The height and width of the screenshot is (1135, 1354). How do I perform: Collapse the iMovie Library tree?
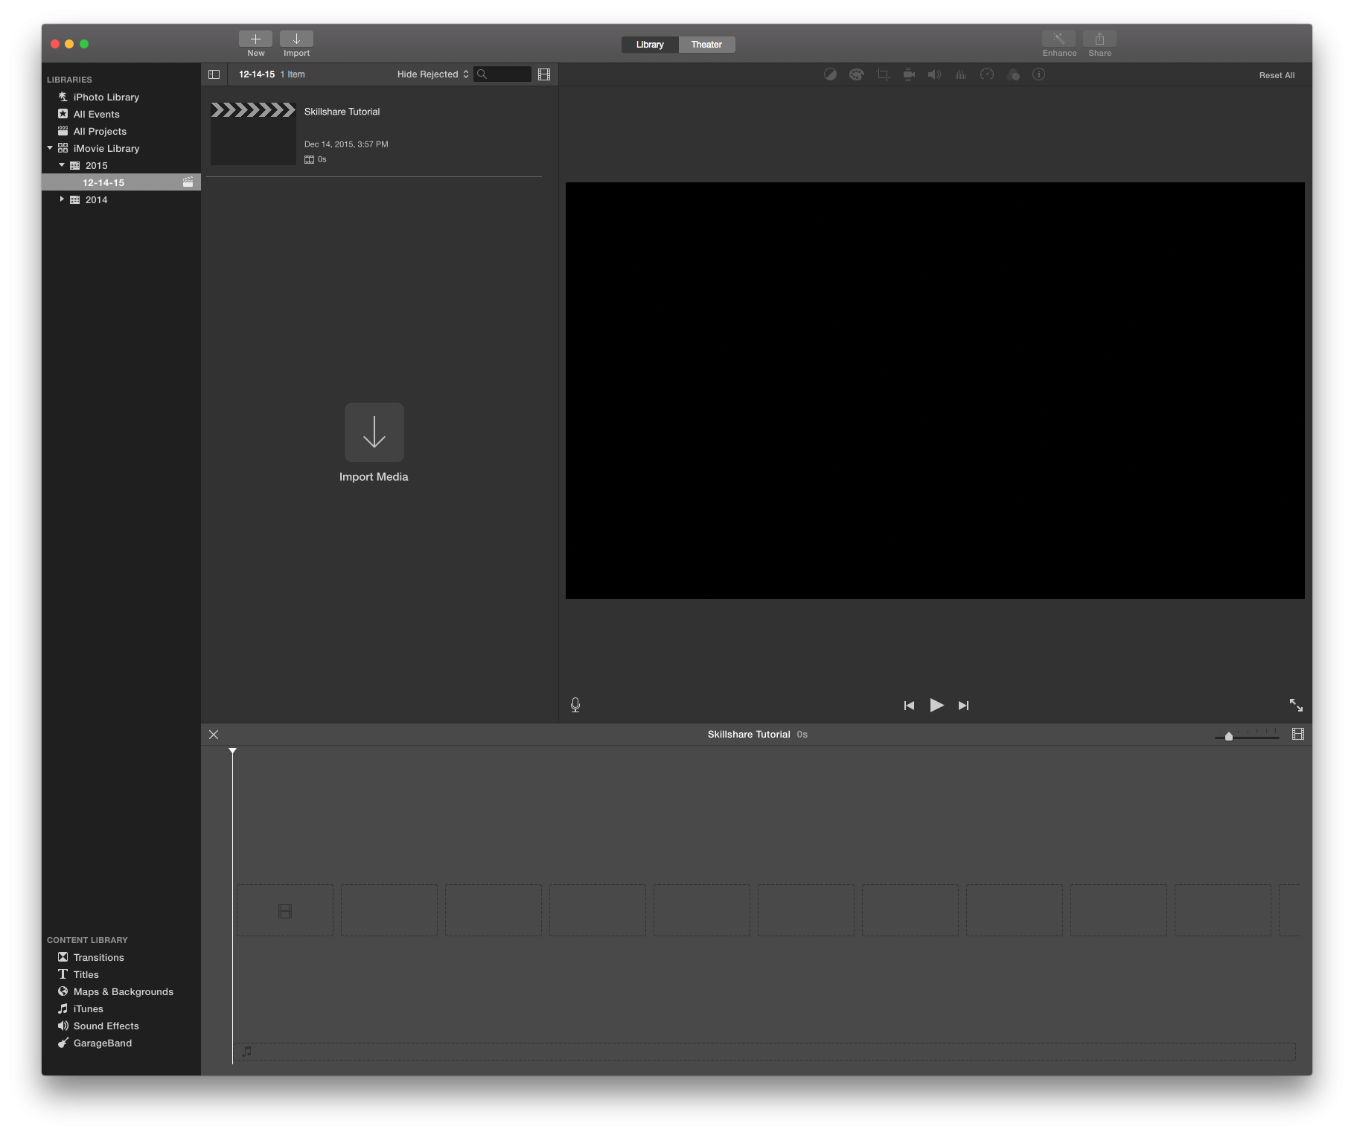(x=50, y=148)
